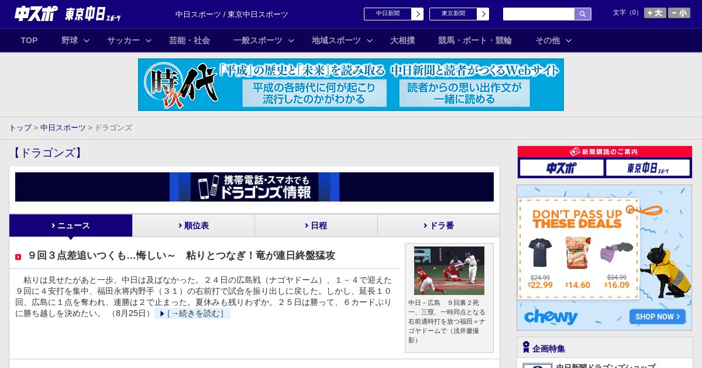Click the chewy logo in the ad
This screenshot has height=368, width=702.
pyautogui.click(x=551, y=317)
